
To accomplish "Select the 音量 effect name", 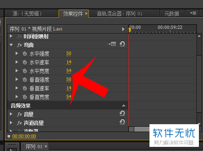I will point(29,114).
